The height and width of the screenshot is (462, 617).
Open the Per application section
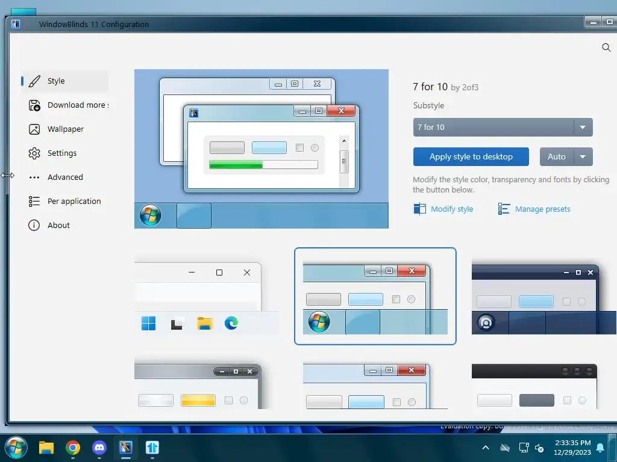pos(65,201)
